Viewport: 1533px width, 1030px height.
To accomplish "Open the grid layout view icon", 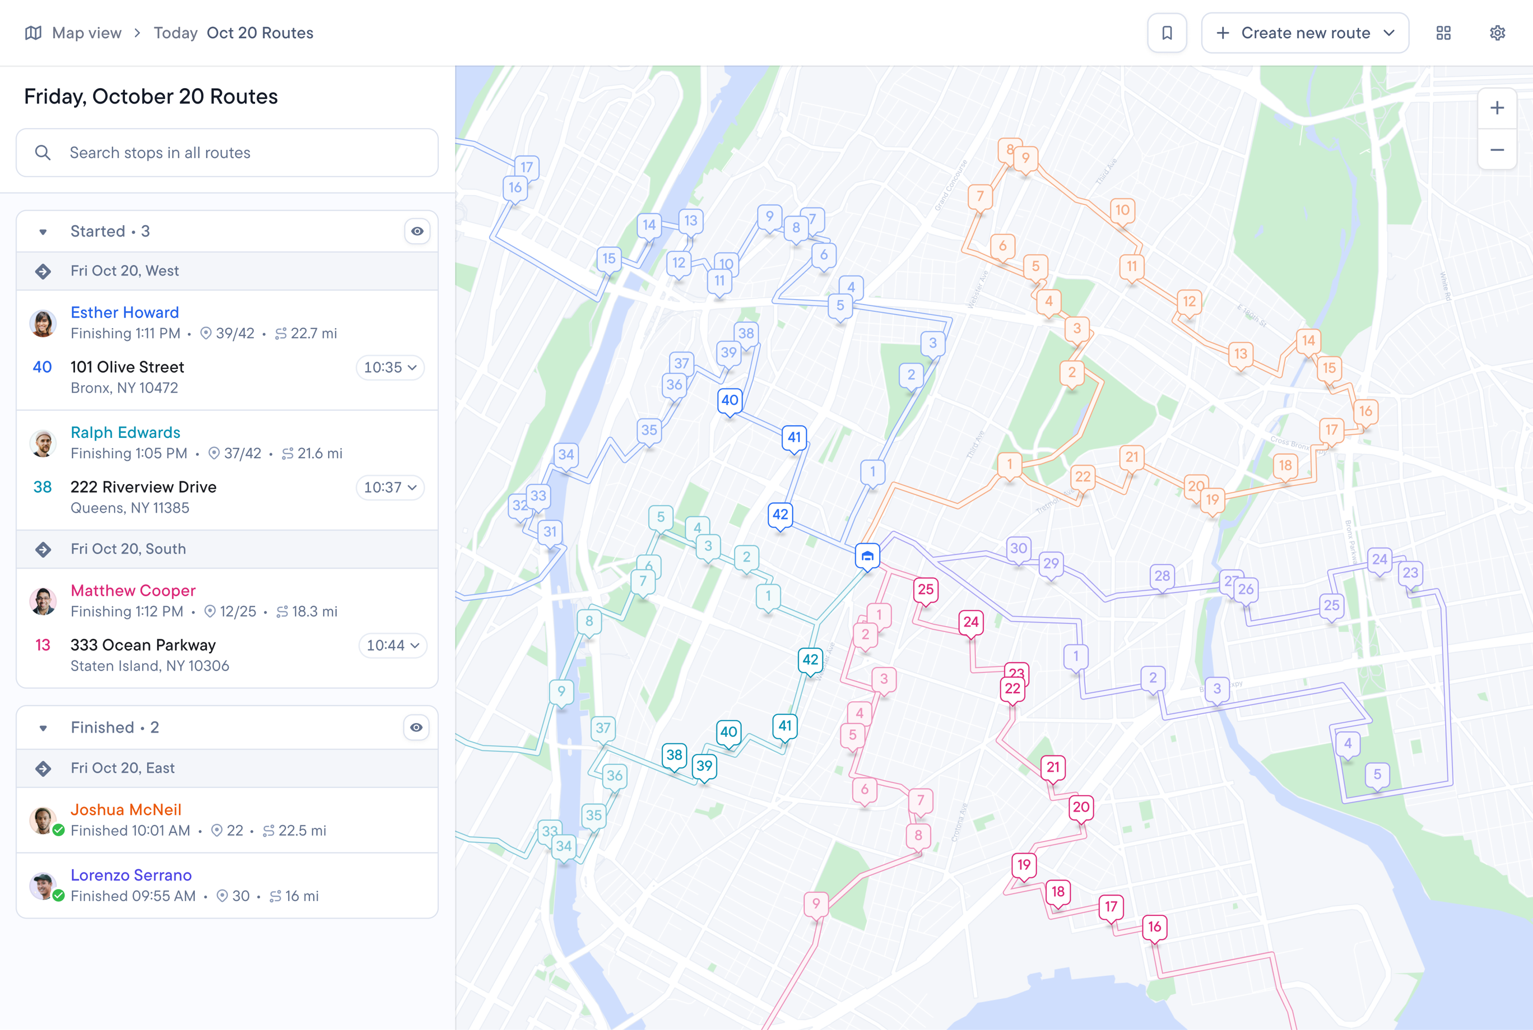I will [1443, 33].
